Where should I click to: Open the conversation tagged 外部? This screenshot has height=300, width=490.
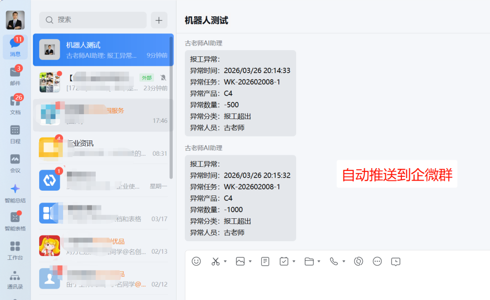click(x=103, y=82)
